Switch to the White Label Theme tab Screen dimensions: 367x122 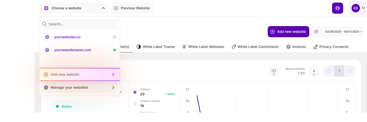156,47
